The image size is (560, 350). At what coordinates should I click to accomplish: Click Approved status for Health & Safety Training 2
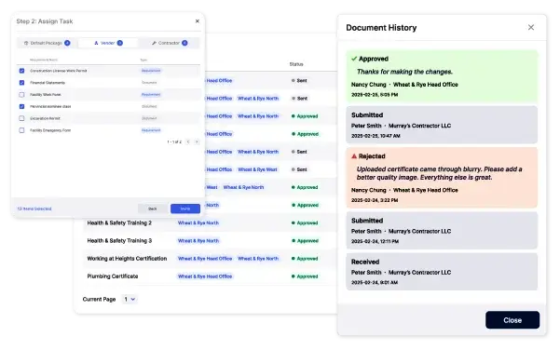pyautogui.click(x=305, y=223)
